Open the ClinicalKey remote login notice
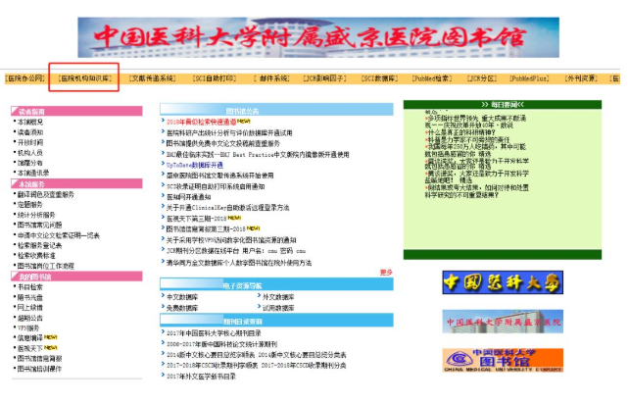 pyautogui.click(x=227, y=208)
